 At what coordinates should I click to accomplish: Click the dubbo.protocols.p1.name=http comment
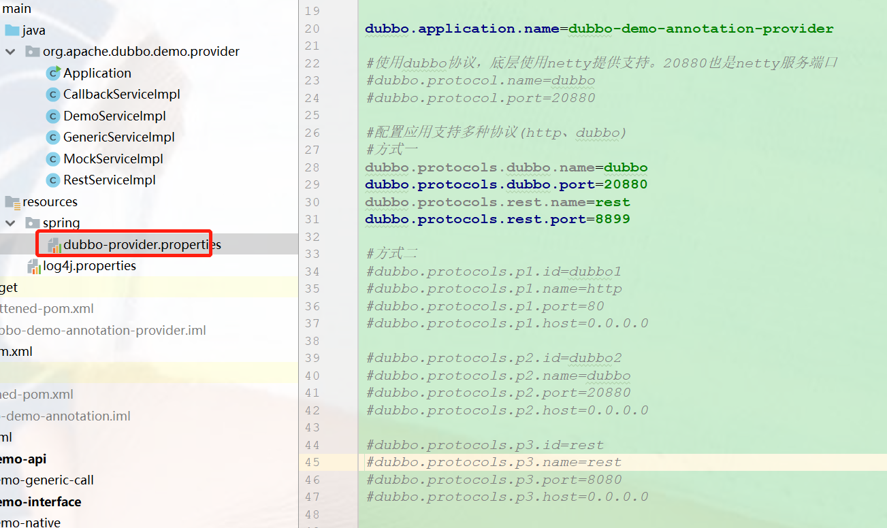coord(494,288)
